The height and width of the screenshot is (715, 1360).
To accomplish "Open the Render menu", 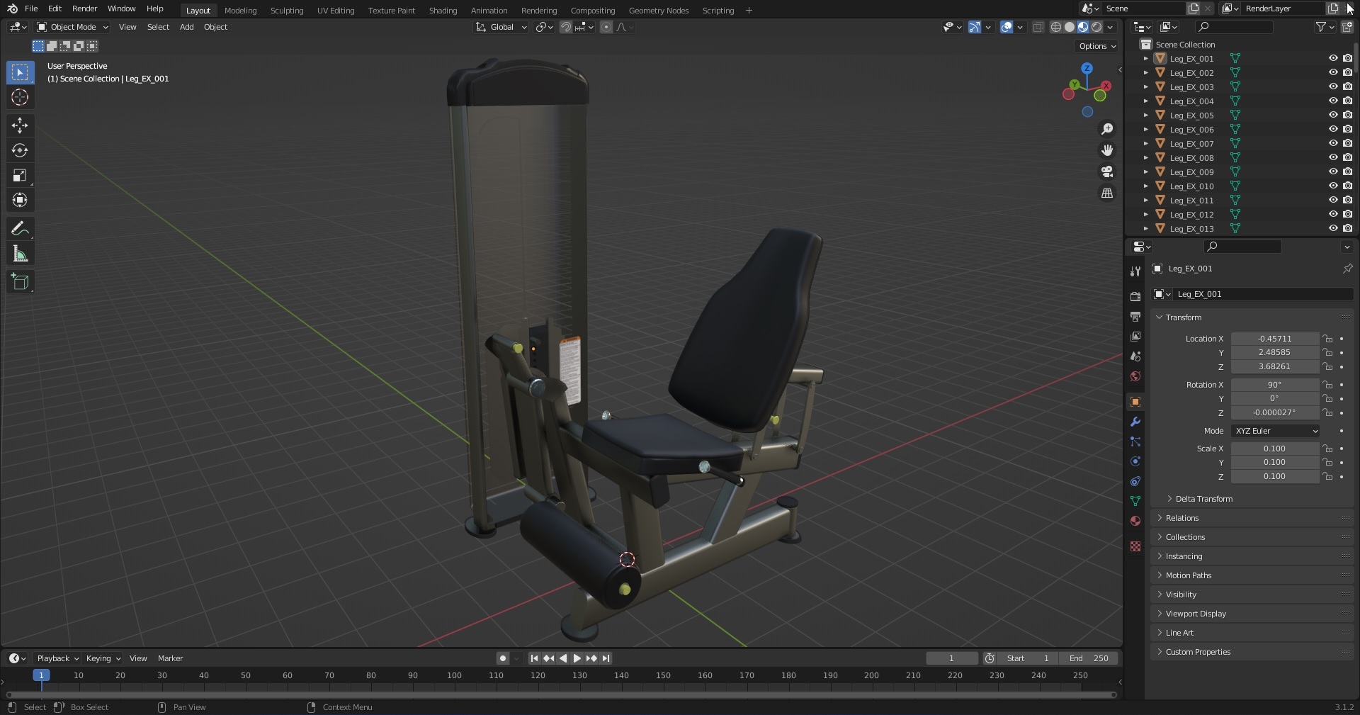I will click(x=84, y=9).
